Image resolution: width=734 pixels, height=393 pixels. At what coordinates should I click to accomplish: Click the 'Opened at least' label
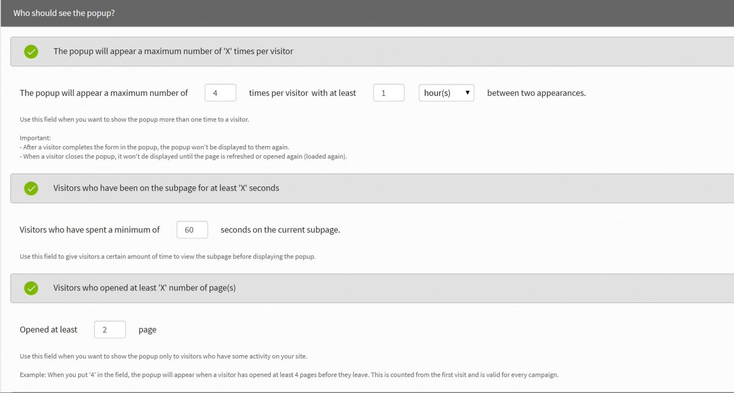[x=49, y=329]
